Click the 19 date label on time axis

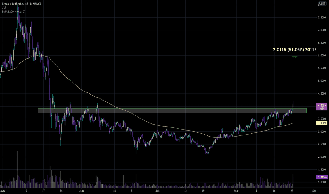203,191
